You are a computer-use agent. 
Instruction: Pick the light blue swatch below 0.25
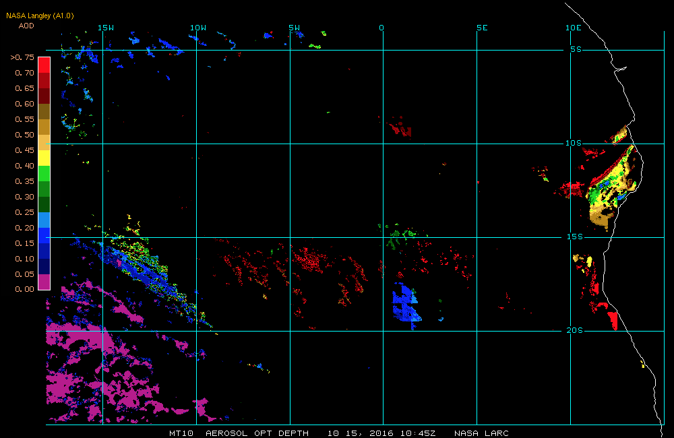click(x=44, y=220)
